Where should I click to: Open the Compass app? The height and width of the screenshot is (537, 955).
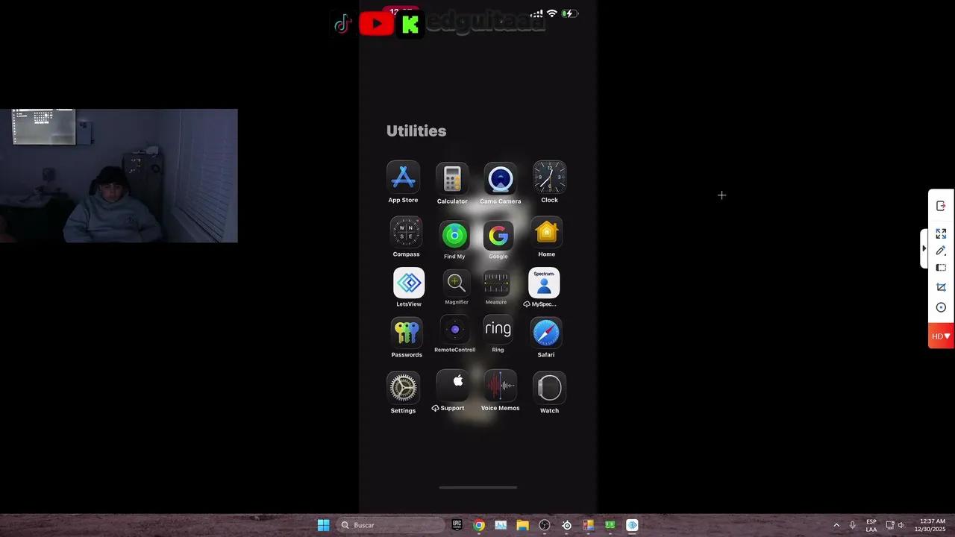click(x=406, y=233)
